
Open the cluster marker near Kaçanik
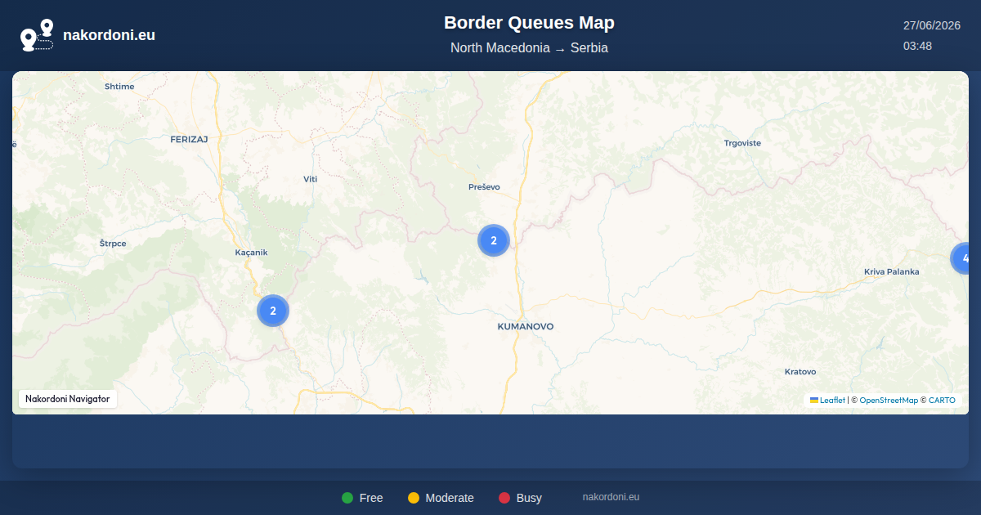click(273, 311)
